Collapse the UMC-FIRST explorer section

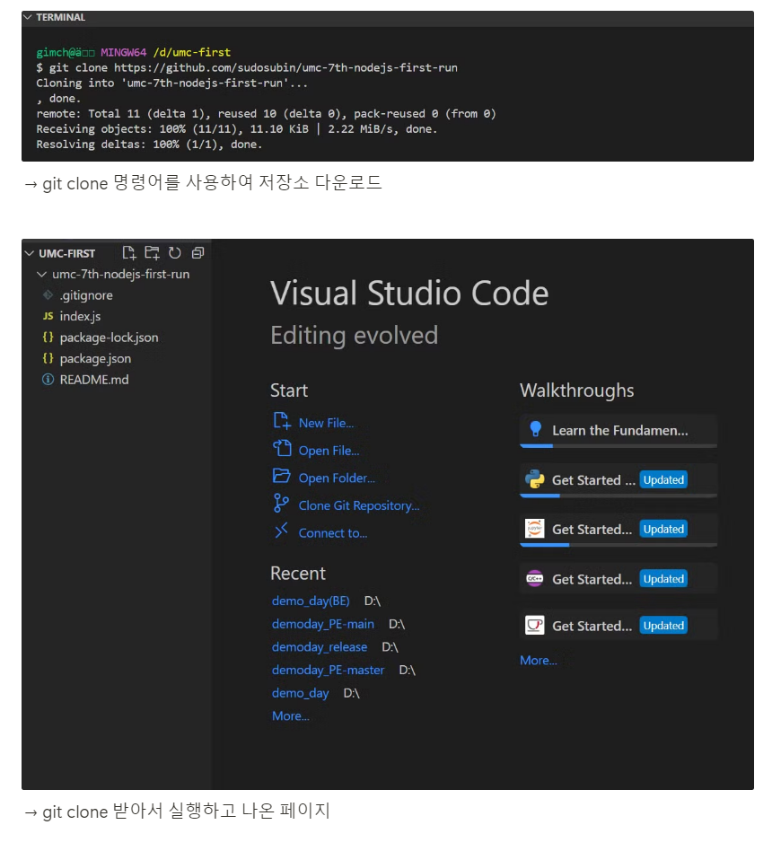pos(30,253)
